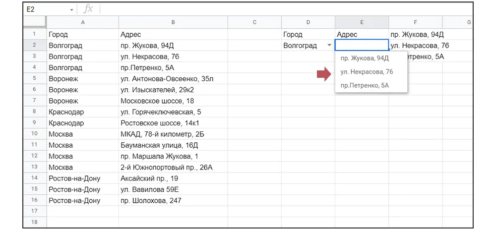Expand the Волгоград dropdown in cell D2
The width and height of the screenshot is (496, 230).
click(329, 46)
